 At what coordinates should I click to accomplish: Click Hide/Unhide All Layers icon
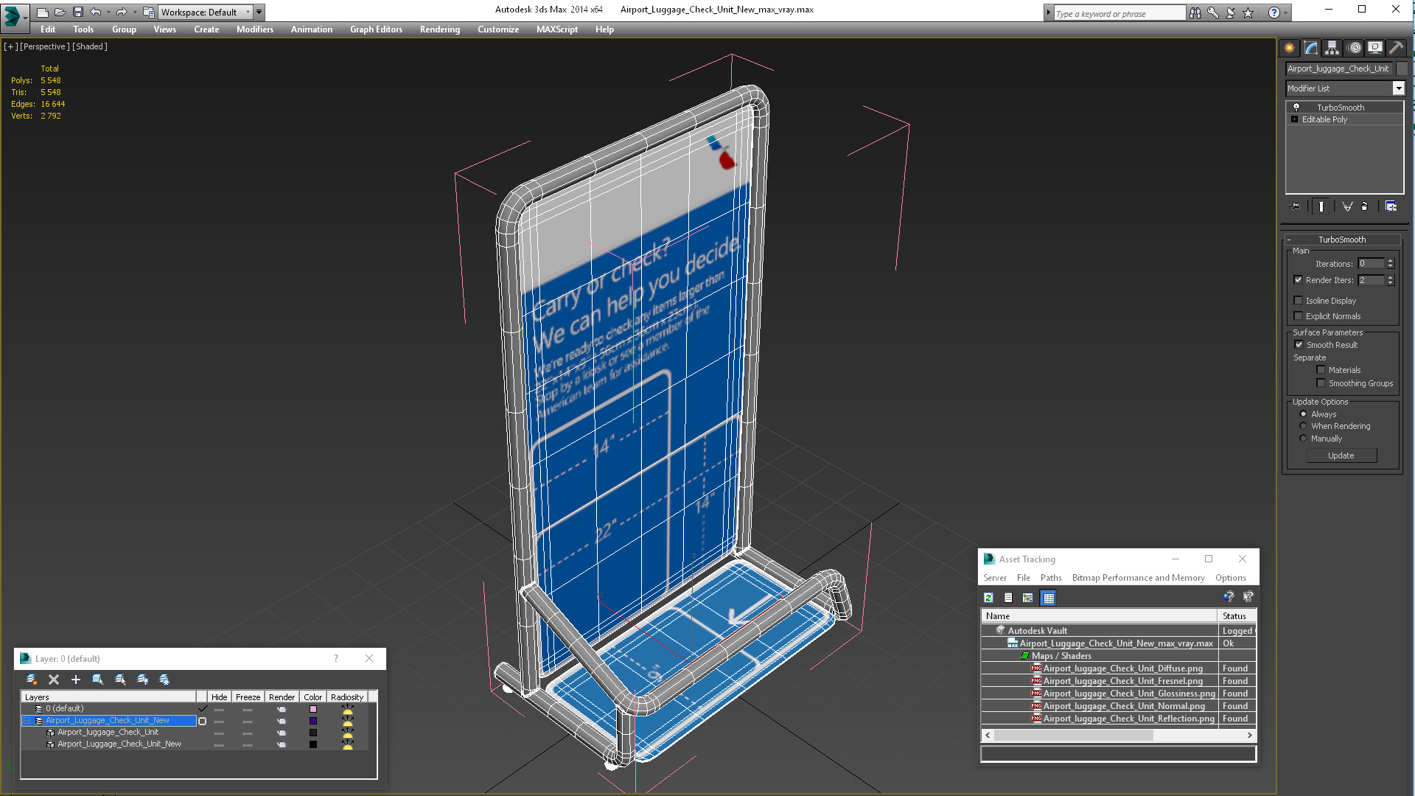pyautogui.click(x=142, y=680)
